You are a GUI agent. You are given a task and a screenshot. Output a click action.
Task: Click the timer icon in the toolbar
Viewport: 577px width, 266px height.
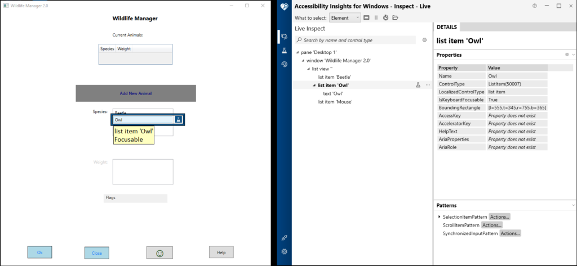click(385, 17)
